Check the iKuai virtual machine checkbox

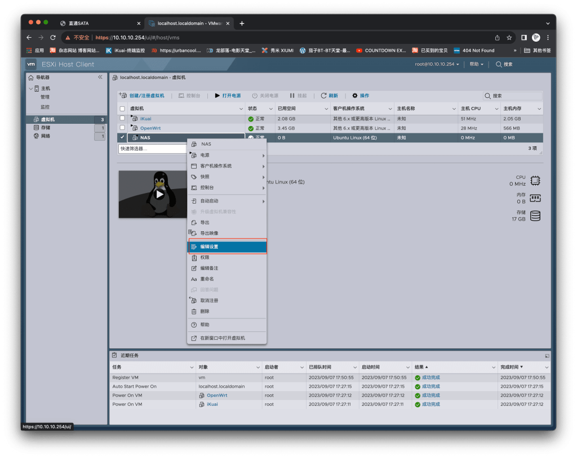point(122,119)
